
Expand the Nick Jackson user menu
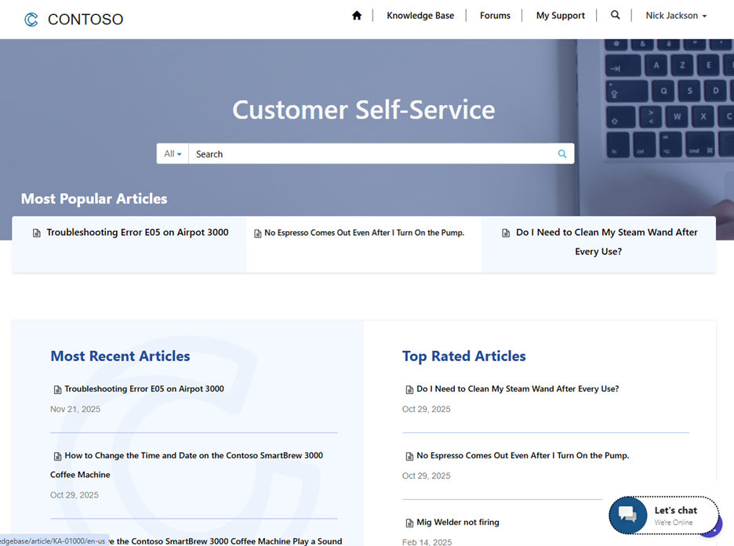(x=676, y=16)
